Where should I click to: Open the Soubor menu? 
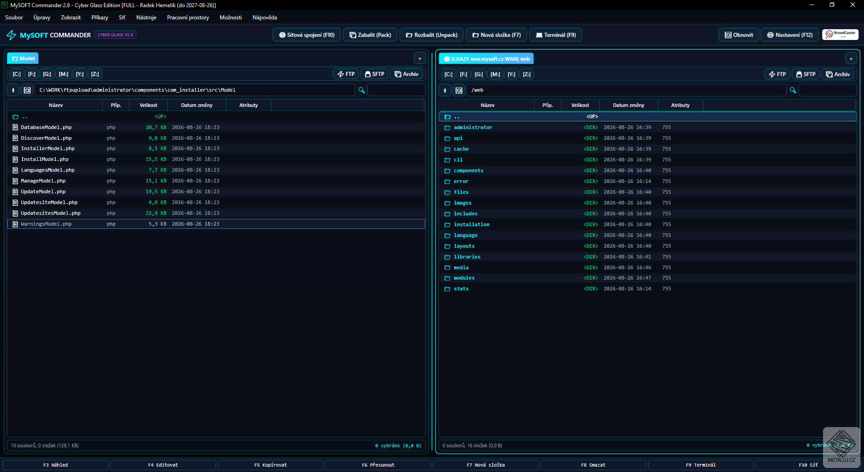pyautogui.click(x=14, y=18)
